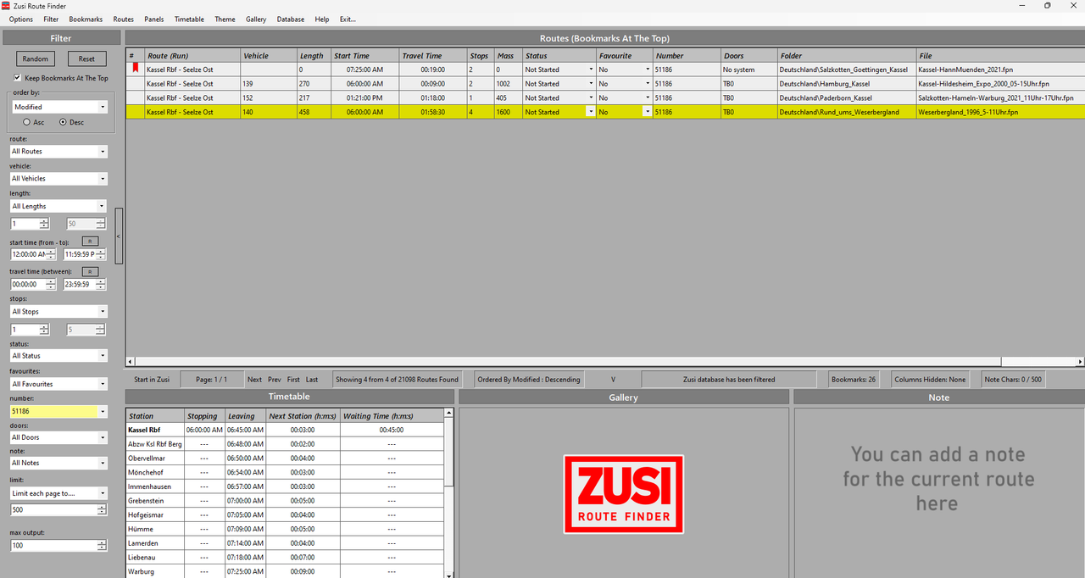Click the Vehicle column header
The height and width of the screenshot is (578, 1085).
269,56
